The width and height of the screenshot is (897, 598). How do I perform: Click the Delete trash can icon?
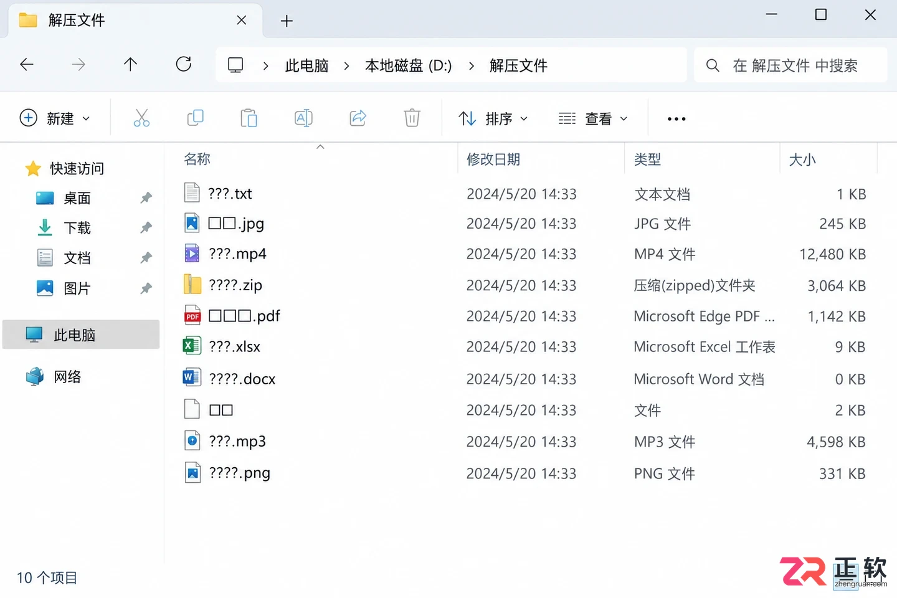(x=412, y=118)
